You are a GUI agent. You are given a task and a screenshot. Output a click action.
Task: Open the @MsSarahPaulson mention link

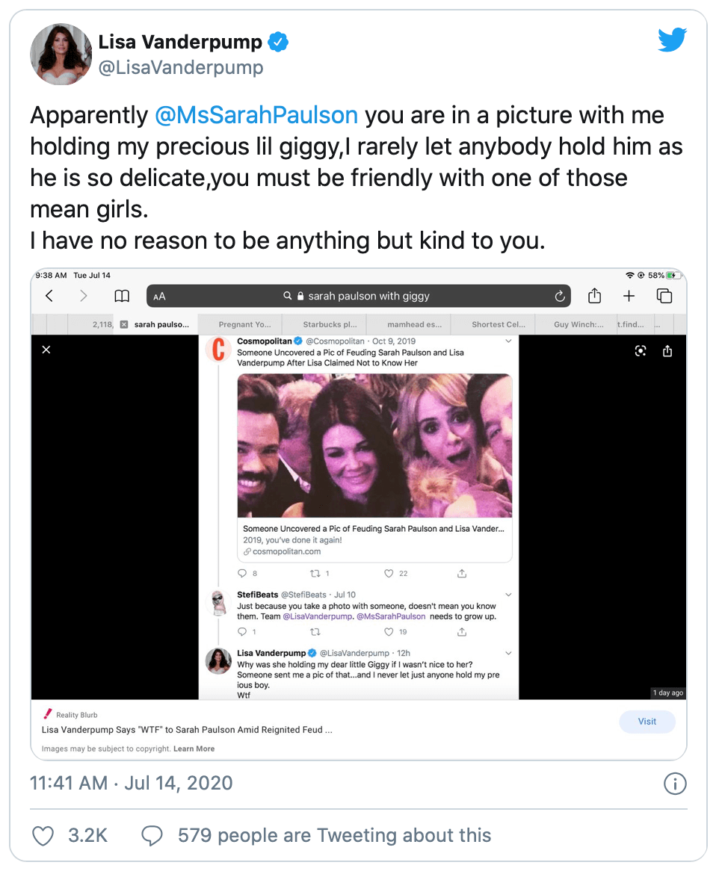(256, 116)
